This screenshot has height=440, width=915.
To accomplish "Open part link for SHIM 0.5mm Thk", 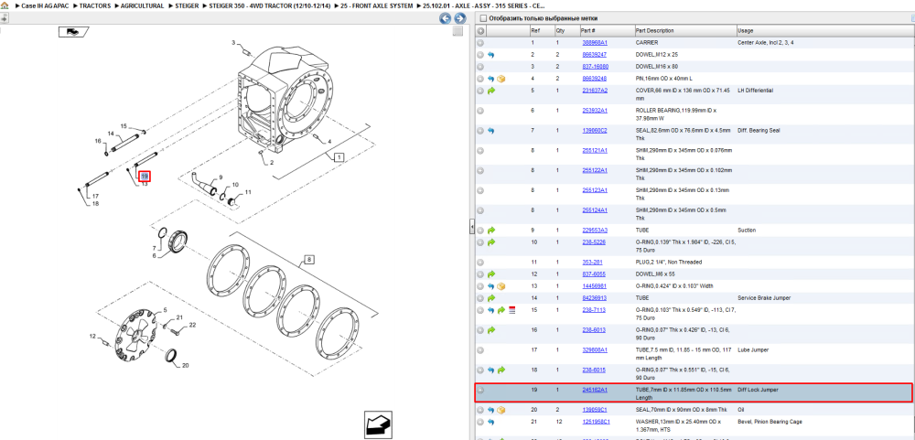I will 595,210.
